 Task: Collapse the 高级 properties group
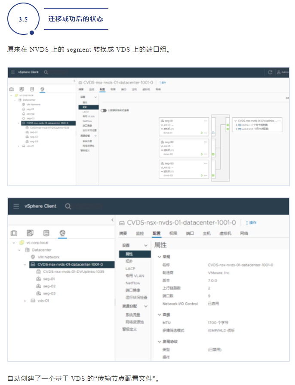click(160, 315)
